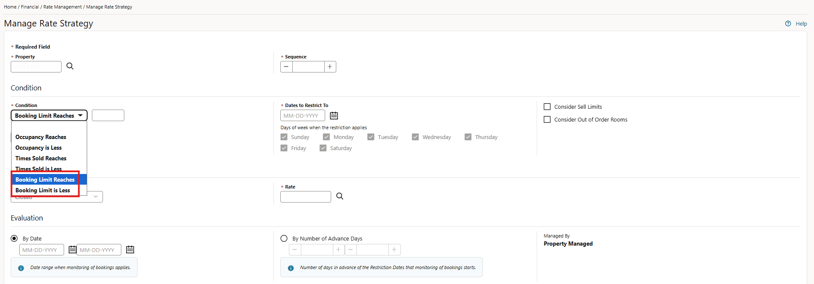Enable Consider Sell Limits
This screenshot has height=284, width=814.
tap(547, 107)
